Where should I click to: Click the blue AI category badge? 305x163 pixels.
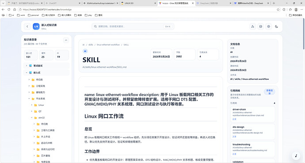tap(85, 51)
